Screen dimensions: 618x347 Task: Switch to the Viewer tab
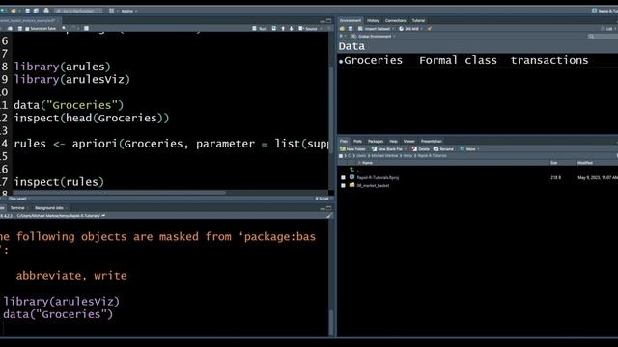(x=408, y=141)
